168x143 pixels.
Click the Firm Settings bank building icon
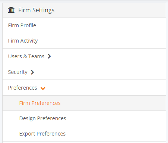(x=11, y=10)
